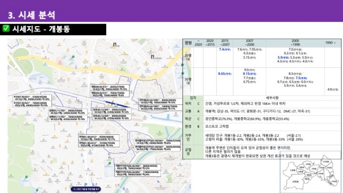Click the "개봉역( 강남-35, 여의도-17..." detail line

click(257, 111)
